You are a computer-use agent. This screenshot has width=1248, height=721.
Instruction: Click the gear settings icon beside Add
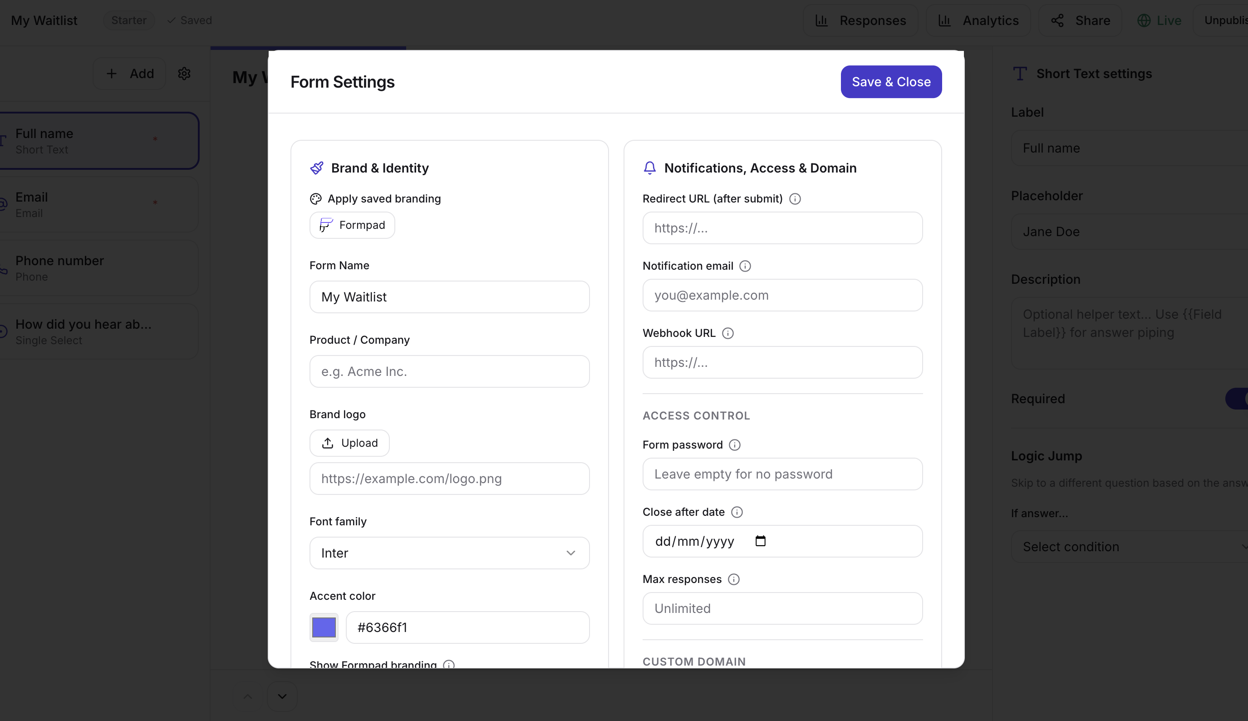184,74
